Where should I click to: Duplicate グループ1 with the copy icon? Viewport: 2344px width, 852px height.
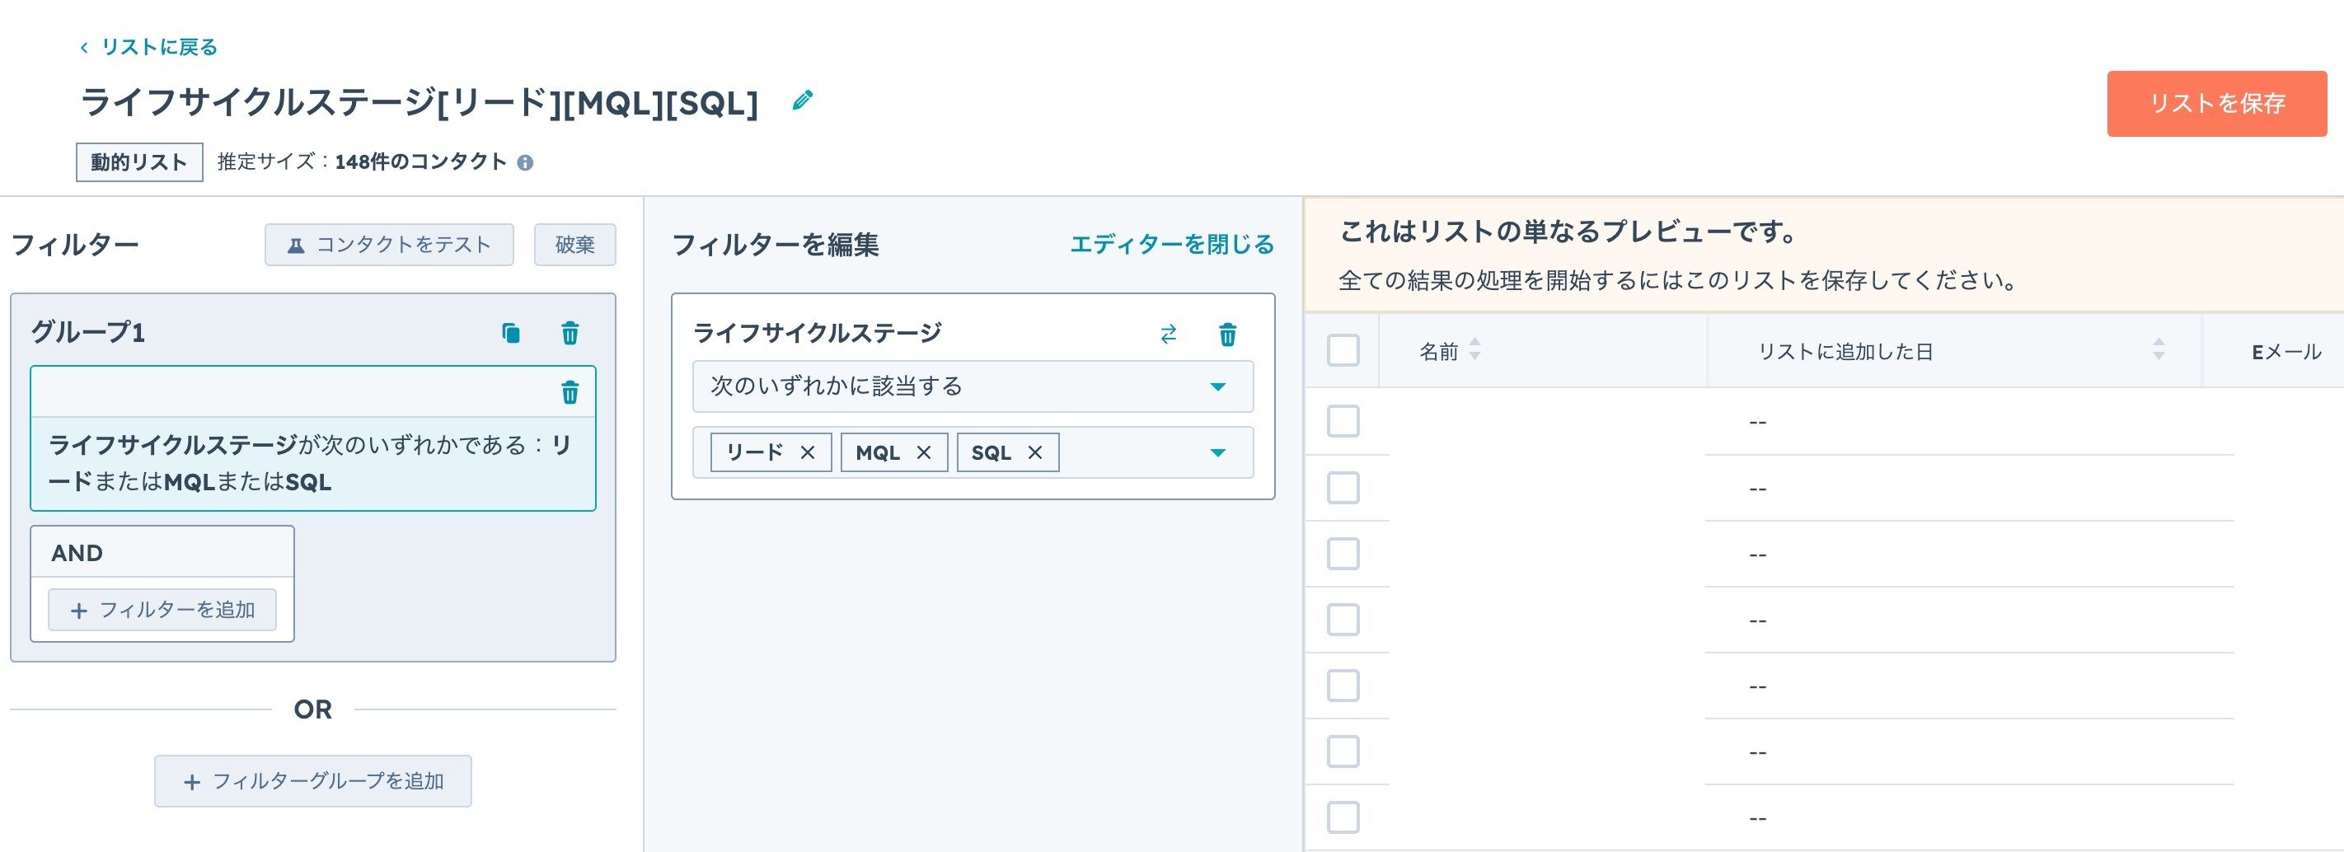[x=511, y=333]
